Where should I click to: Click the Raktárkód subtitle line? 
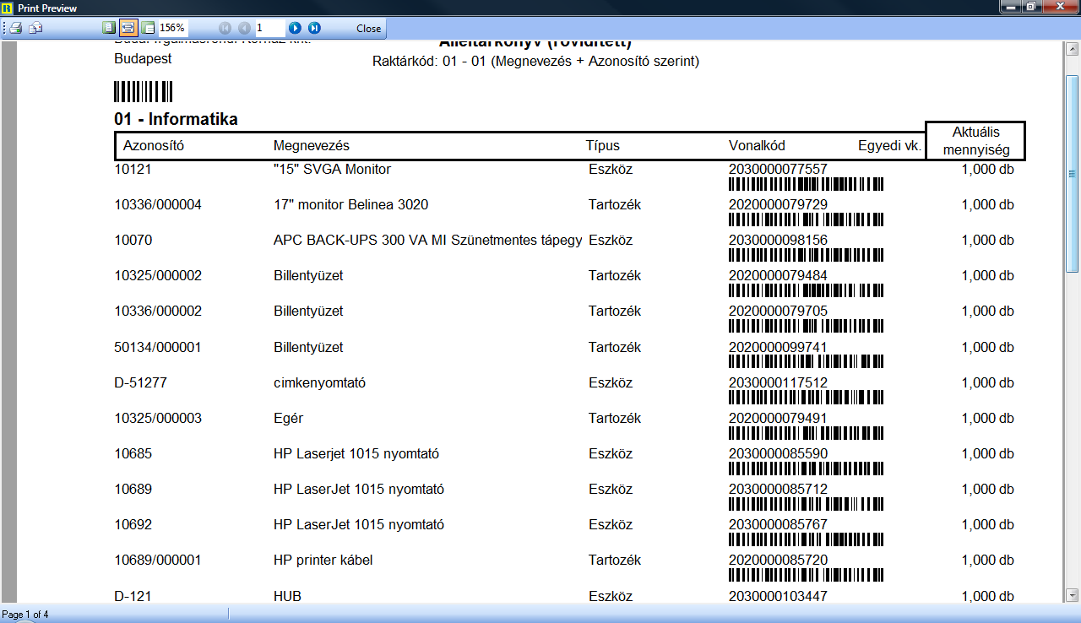(535, 61)
